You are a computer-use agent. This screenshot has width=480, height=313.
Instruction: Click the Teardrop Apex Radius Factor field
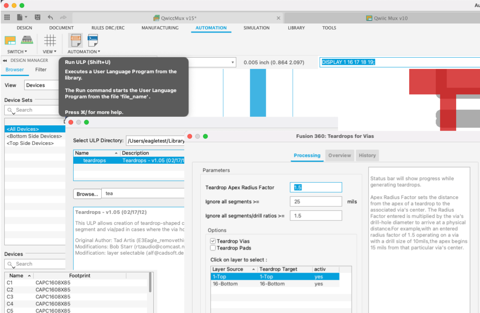pos(315,187)
